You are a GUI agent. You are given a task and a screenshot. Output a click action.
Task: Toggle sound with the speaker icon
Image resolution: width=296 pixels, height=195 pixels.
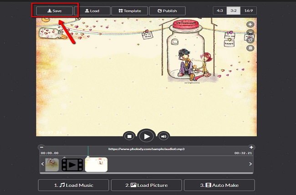(x=163, y=136)
